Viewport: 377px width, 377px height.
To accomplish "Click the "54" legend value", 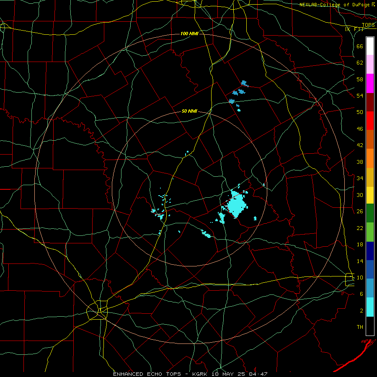I will click(360, 96).
